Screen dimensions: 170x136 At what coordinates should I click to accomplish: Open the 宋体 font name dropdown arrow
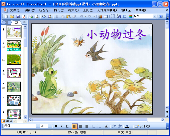click(38, 126)
